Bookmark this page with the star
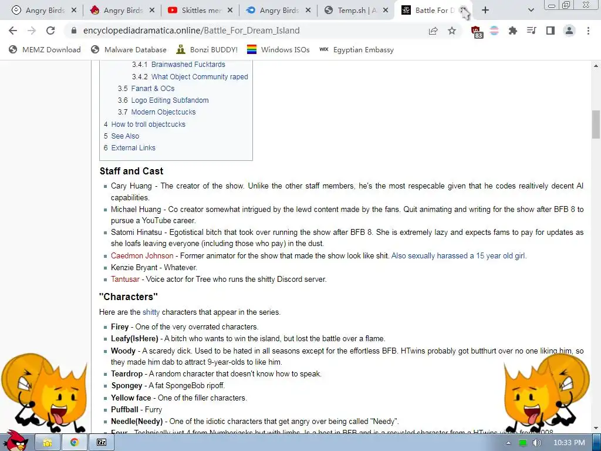The height and width of the screenshot is (451, 601). click(x=452, y=31)
